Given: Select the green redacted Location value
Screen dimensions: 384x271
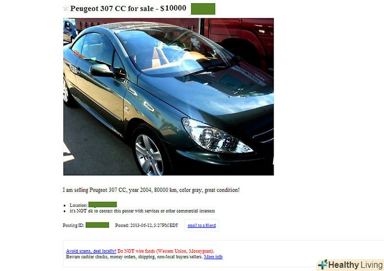Looking at the screenshot, I should click(103, 205).
